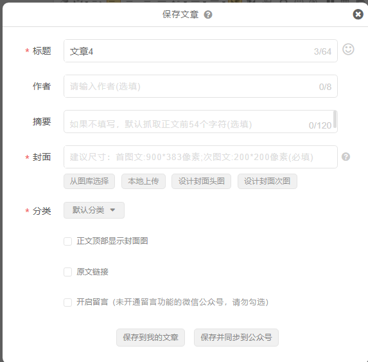Click 本地上传 to upload cover
Viewport: 368px width, 362px height.
tap(143, 181)
